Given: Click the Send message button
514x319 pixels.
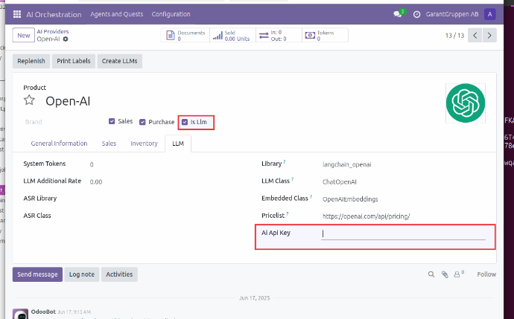Looking at the screenshot, I should click(37, 274).
